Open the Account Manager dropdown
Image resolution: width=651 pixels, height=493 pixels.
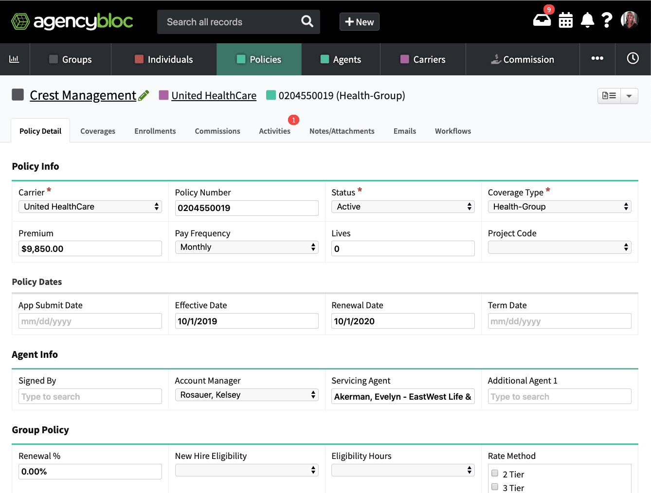[246, 395]
